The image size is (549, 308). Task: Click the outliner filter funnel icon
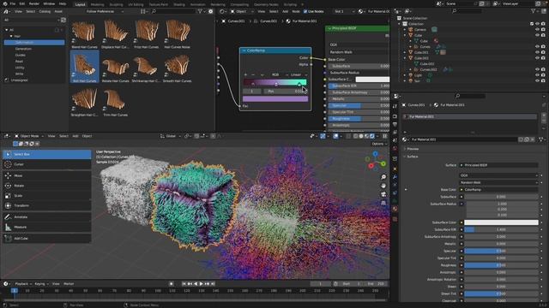pyautogui.click(x=534, y=11)
